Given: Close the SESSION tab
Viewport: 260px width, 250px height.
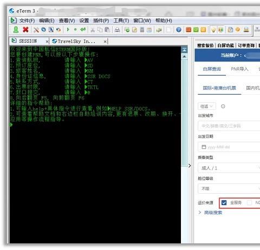Looking at the screenshot, I should point(47,42).
